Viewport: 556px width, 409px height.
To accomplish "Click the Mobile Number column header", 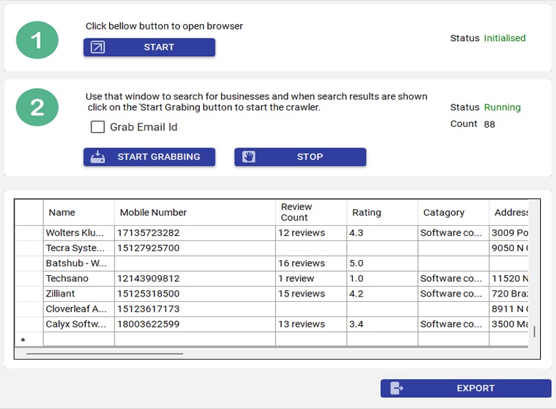I will pos(195,212).
